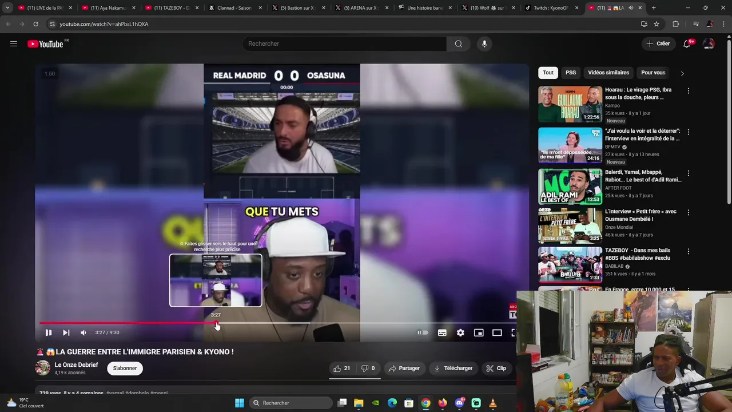The width and height of the screenshot is (732, 412).
Task: Mute the video player volume
Action: tap(83, 332)
